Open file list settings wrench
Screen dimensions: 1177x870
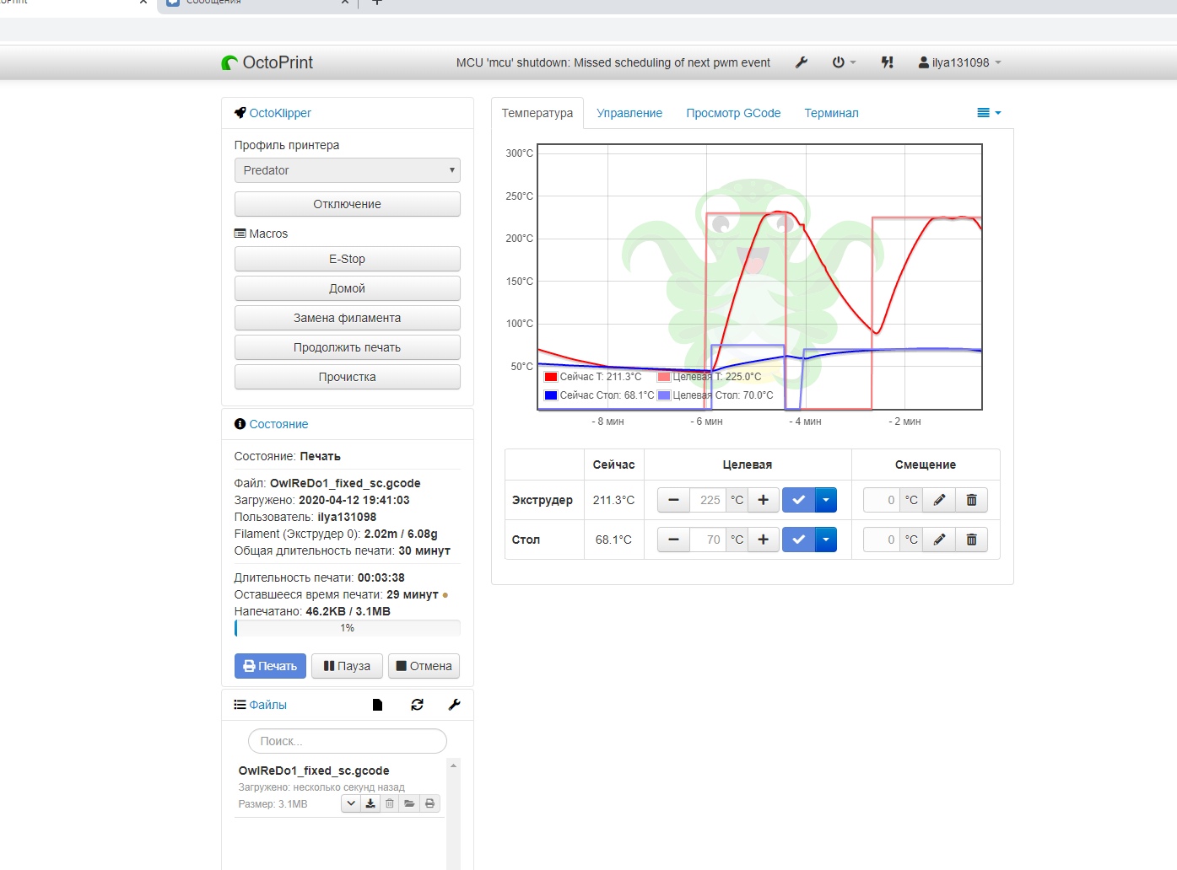tap(454, 705)
